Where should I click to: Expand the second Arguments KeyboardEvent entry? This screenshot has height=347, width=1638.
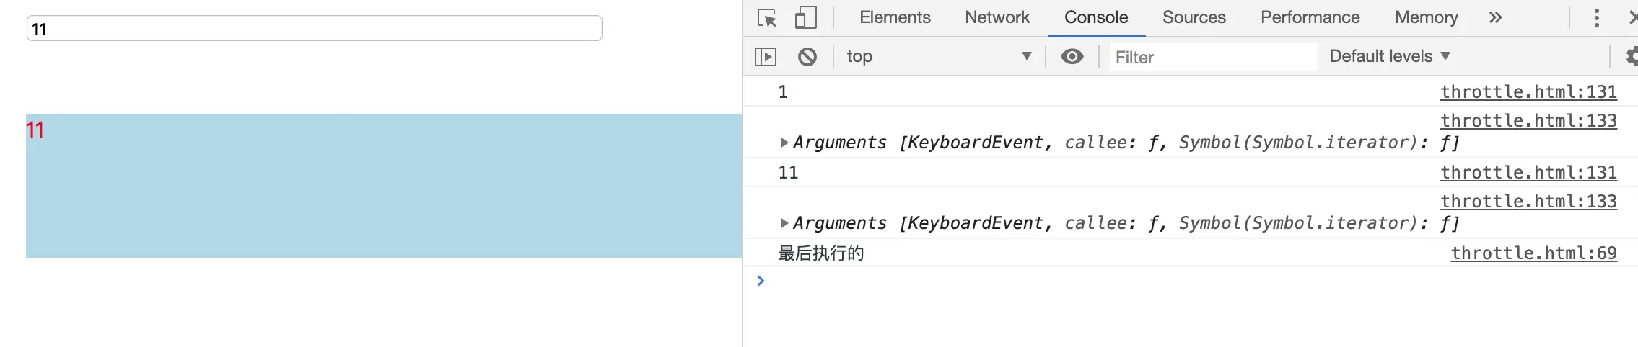[x=784, y=223]
